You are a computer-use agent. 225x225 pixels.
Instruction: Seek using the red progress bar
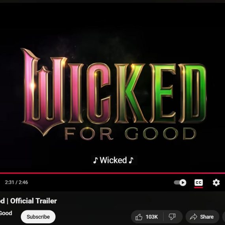coord(112,173)
